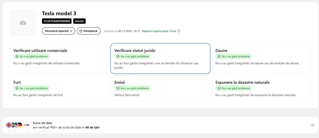Image resolution: width=319 pixels, height=138 pixels.
Task: Open the Expunere la dezastre naturale card
Action: coord(261,88)
